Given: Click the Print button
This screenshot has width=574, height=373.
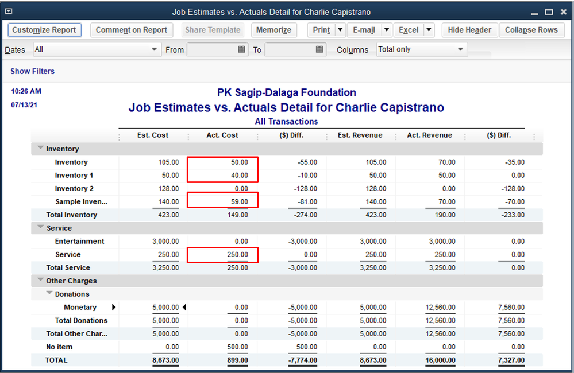Looking at the screenshot, I should [321, 30].
